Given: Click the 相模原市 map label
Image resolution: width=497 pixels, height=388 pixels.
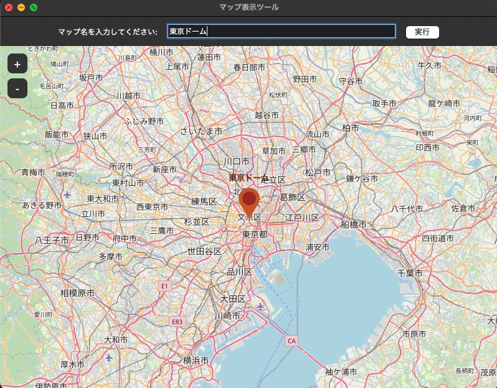Looking at the screenshot, I should pos(77,293).
